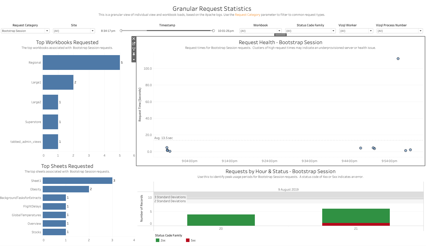Viewport: 426px width, 246px height.
Task: Click the green 2xx bar for hour 21
Action: (356, 216)
